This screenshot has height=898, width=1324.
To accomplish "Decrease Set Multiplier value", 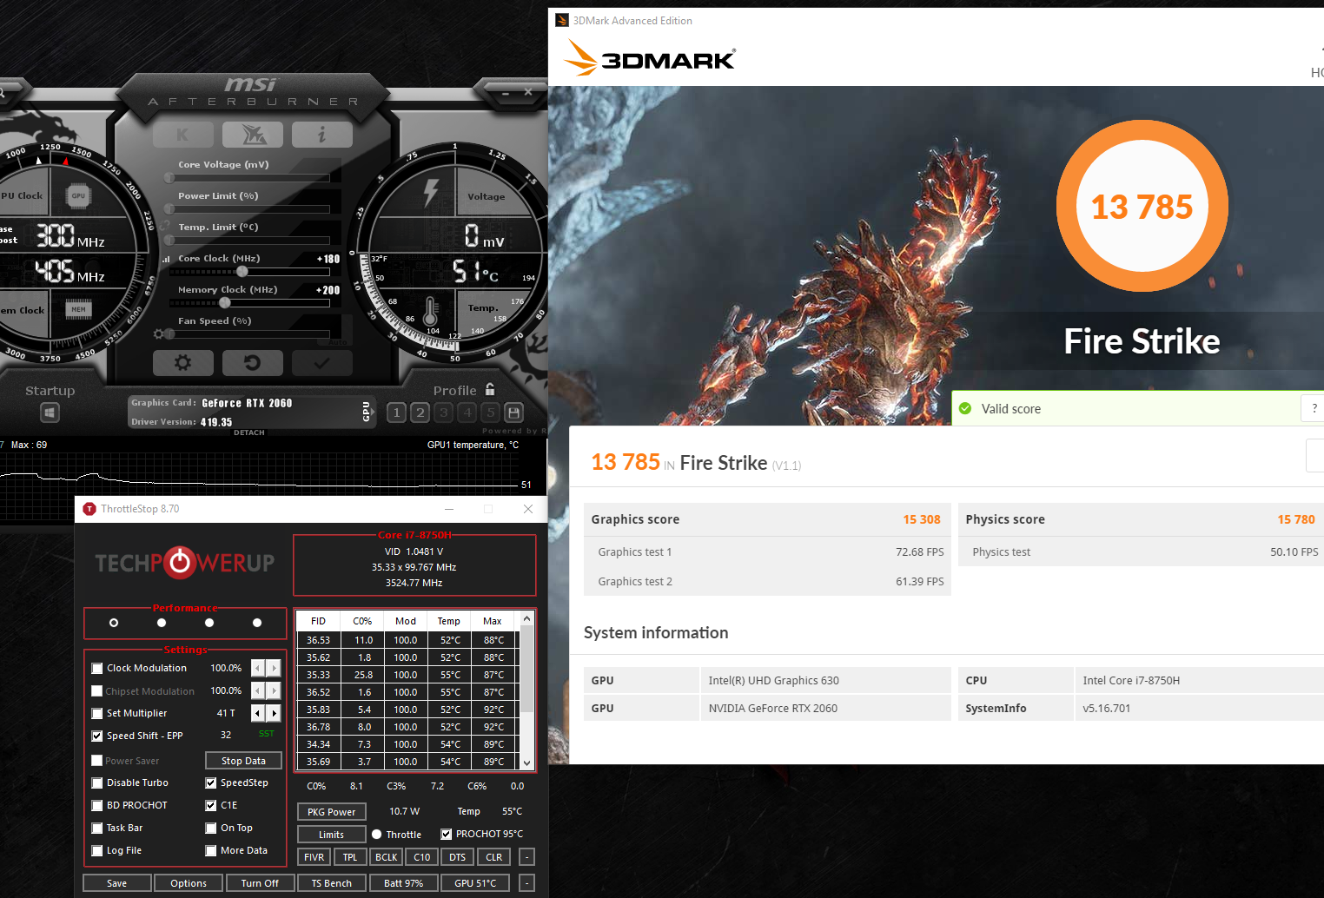I will [258, 713].
